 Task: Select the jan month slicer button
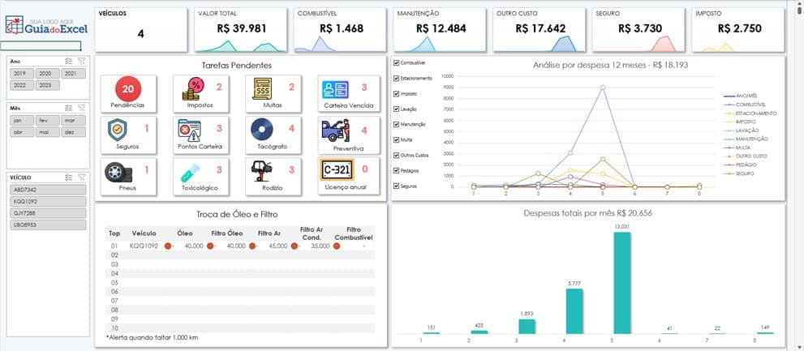(x=22, y=120)
